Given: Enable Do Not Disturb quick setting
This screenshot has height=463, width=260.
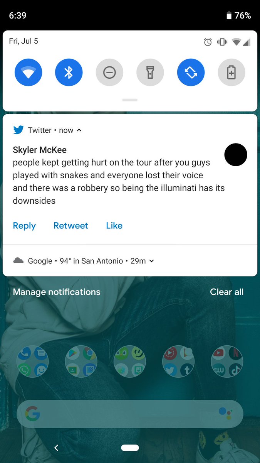Looking at the screenshot, I should [109, 72].
